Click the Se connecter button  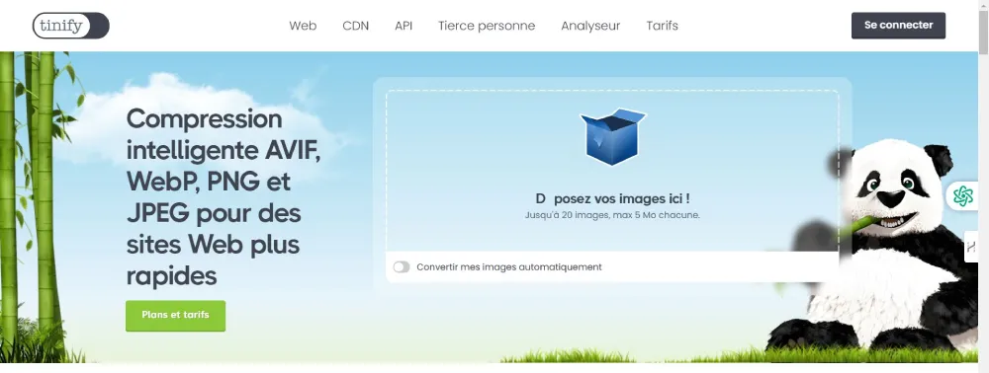point(898,25)
